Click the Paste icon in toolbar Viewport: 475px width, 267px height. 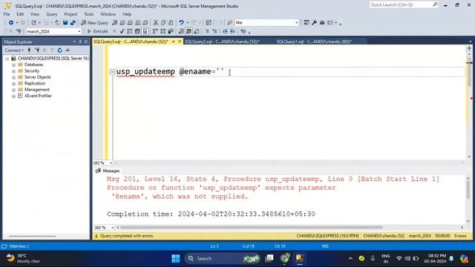point(171,23)
